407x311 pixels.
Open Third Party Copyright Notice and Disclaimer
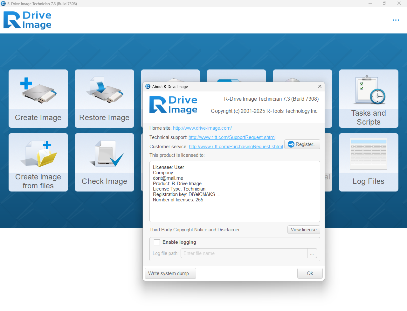tap(195, 230)
